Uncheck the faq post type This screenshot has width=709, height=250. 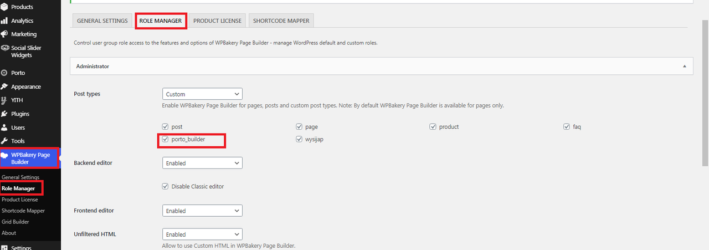pyautogui.click(x=567, y=127)
